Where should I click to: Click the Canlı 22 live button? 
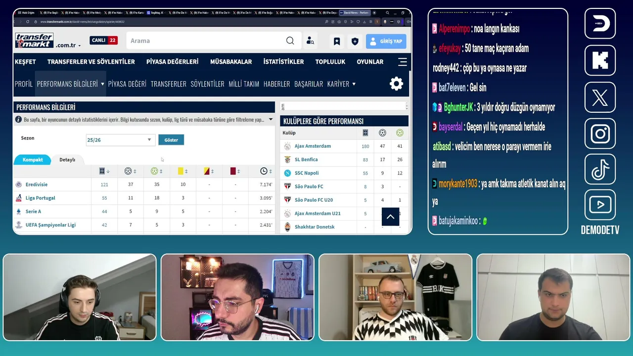tap(103, 41)
